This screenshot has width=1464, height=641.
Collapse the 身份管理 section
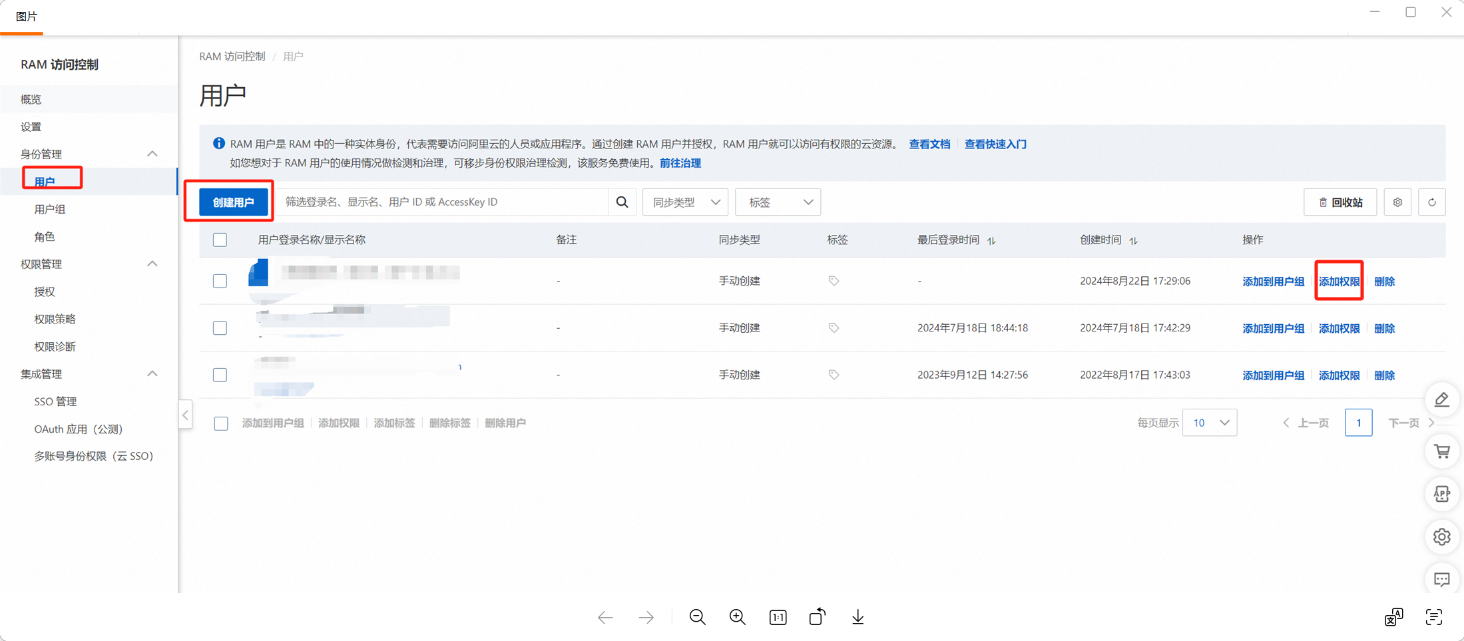(x=152, y=154)
